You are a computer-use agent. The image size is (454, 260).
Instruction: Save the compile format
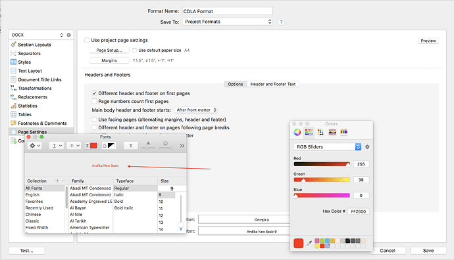coord(428,251)
